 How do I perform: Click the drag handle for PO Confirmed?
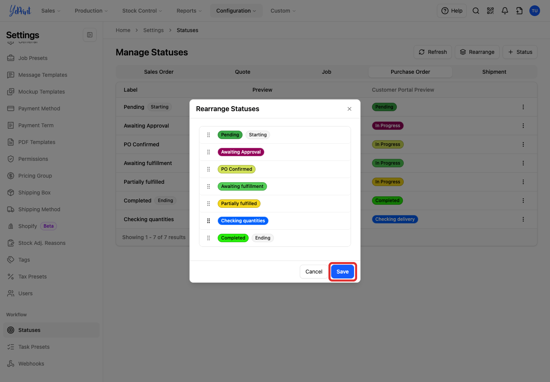[209, 169]
